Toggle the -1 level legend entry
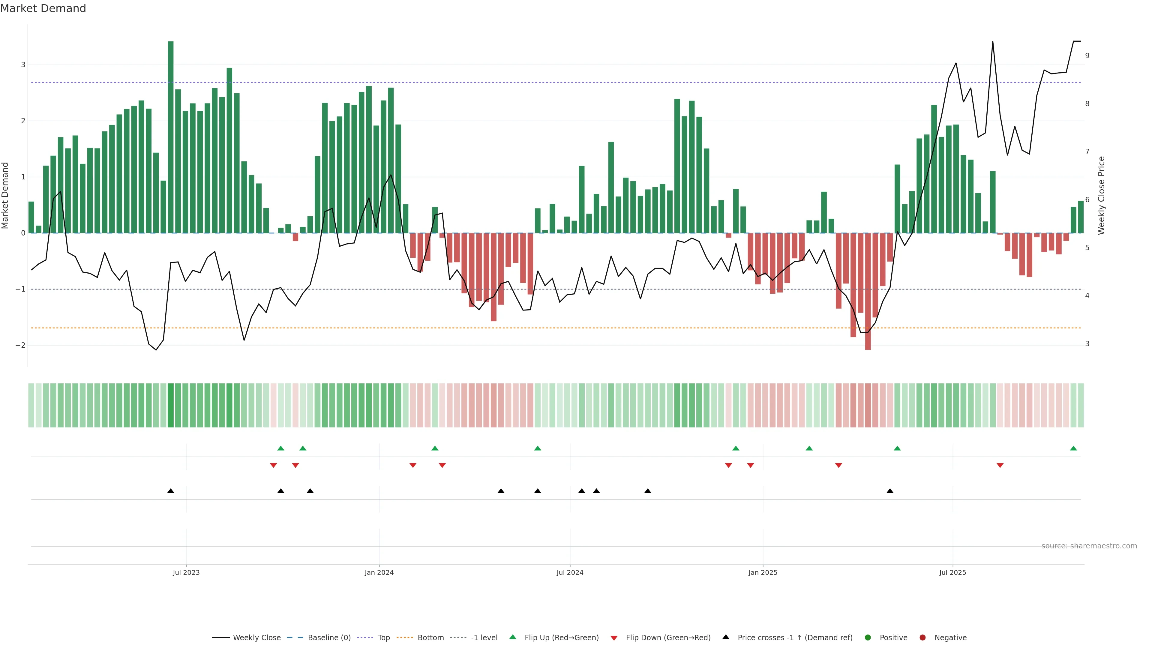The width and height of the screenshot is (1152, 648). [x=484, y=637]
